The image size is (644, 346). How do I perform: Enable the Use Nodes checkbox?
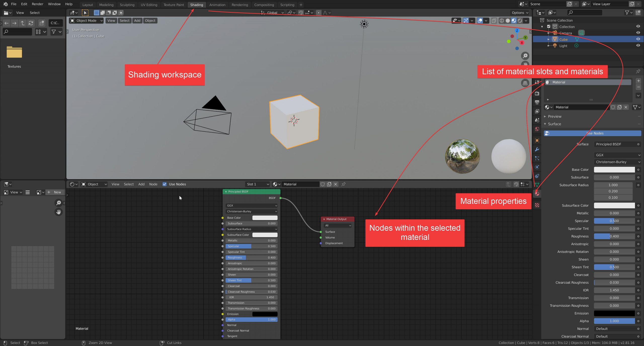[165, 184]
